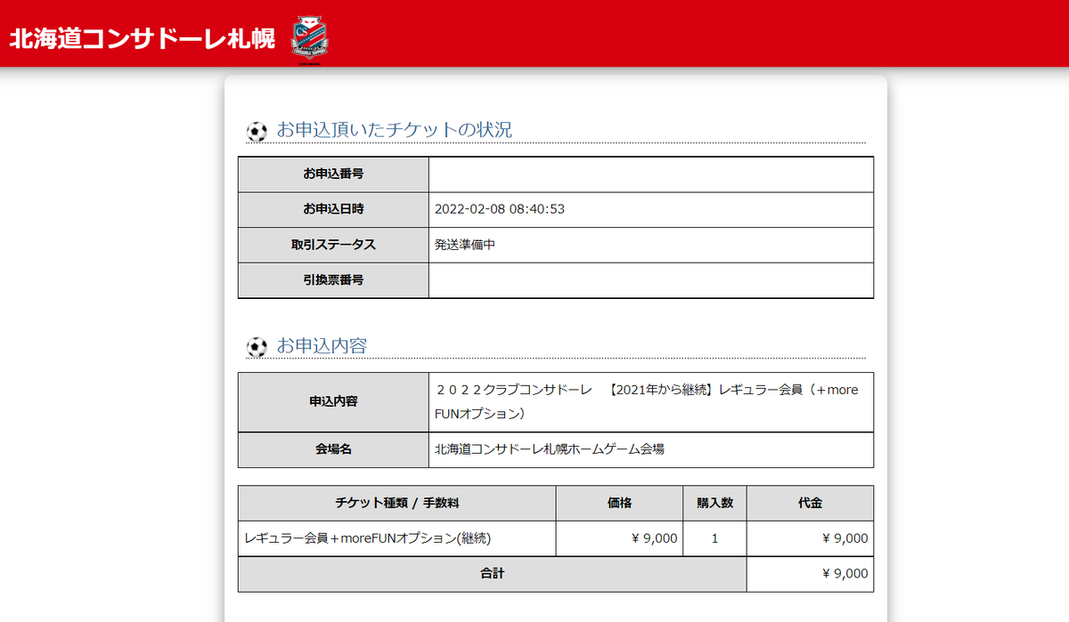This screenshot has height=622, width=1069.
Task: Select the ２０２２クラブコンサドーレ application description text
Action: pos(647,402)
